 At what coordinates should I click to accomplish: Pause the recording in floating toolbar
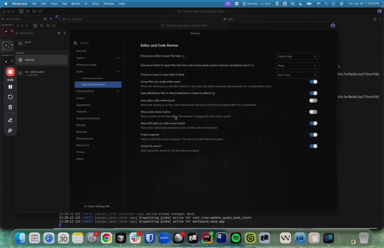(x=10, y=87)
